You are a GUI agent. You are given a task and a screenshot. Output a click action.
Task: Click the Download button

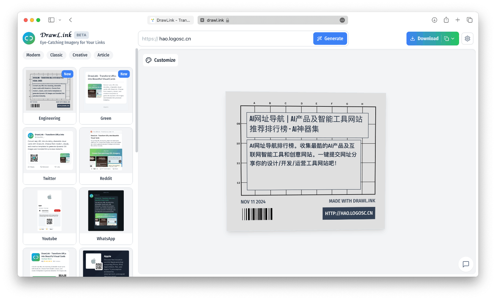[x=424, y=38]
